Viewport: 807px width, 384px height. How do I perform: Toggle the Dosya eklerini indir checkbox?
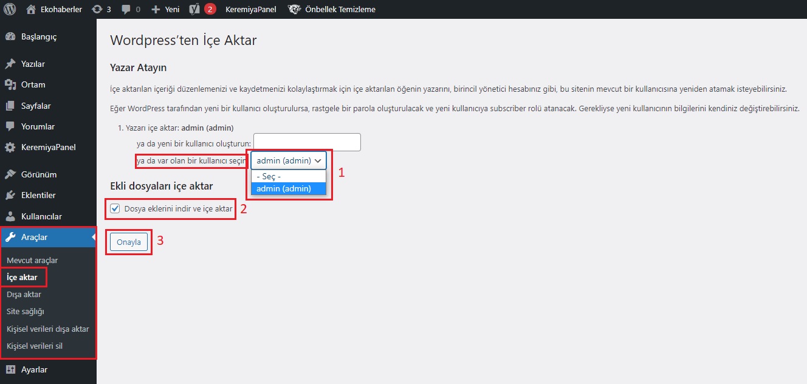pos(115,209)
